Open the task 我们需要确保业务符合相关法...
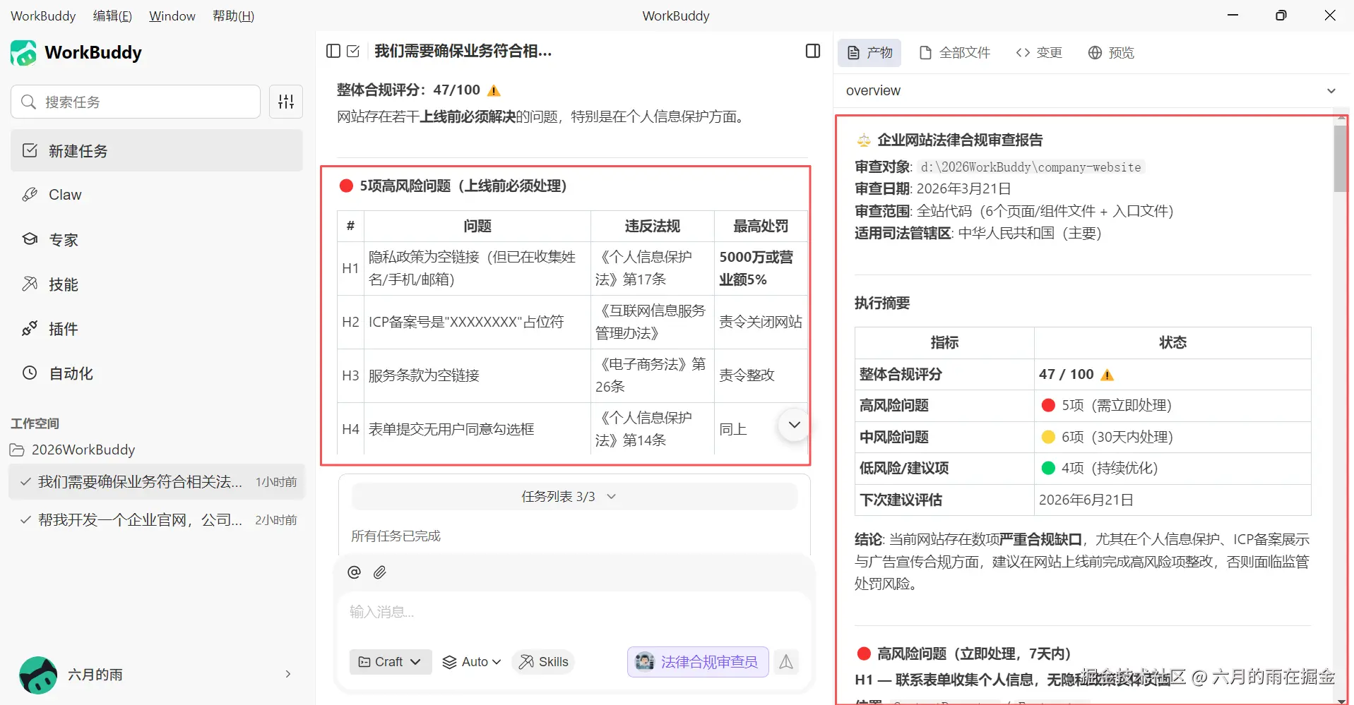 [x=157, y=482]
